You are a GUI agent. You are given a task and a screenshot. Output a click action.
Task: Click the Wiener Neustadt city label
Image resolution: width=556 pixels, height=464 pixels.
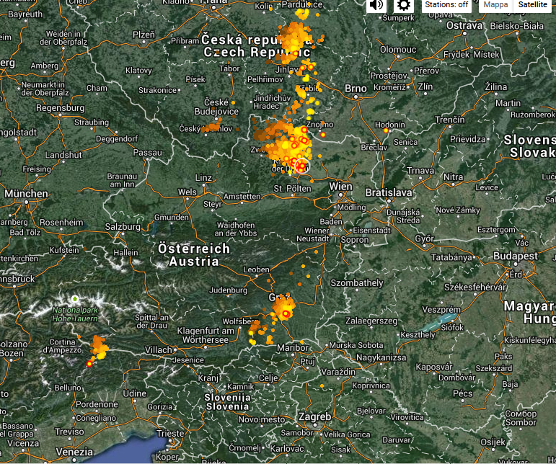313,235
